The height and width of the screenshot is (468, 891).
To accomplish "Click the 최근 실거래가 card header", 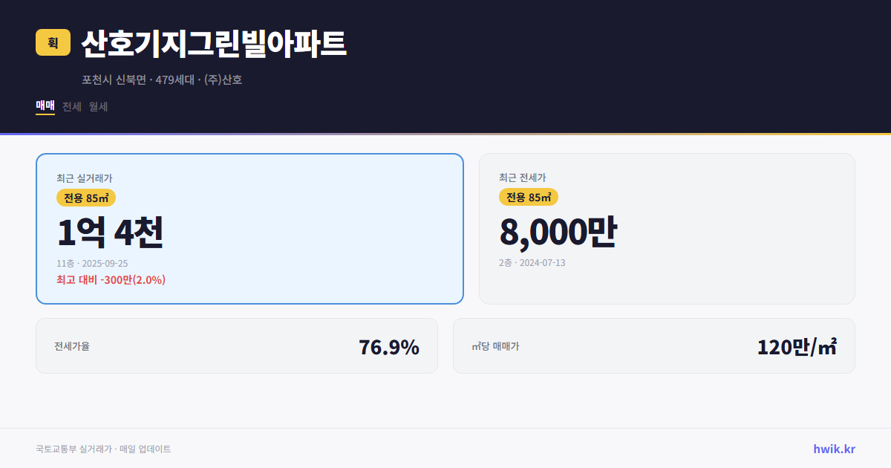I will [78, 178].
